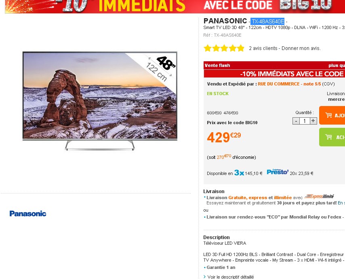Open the CGV link

click(328, 84)
